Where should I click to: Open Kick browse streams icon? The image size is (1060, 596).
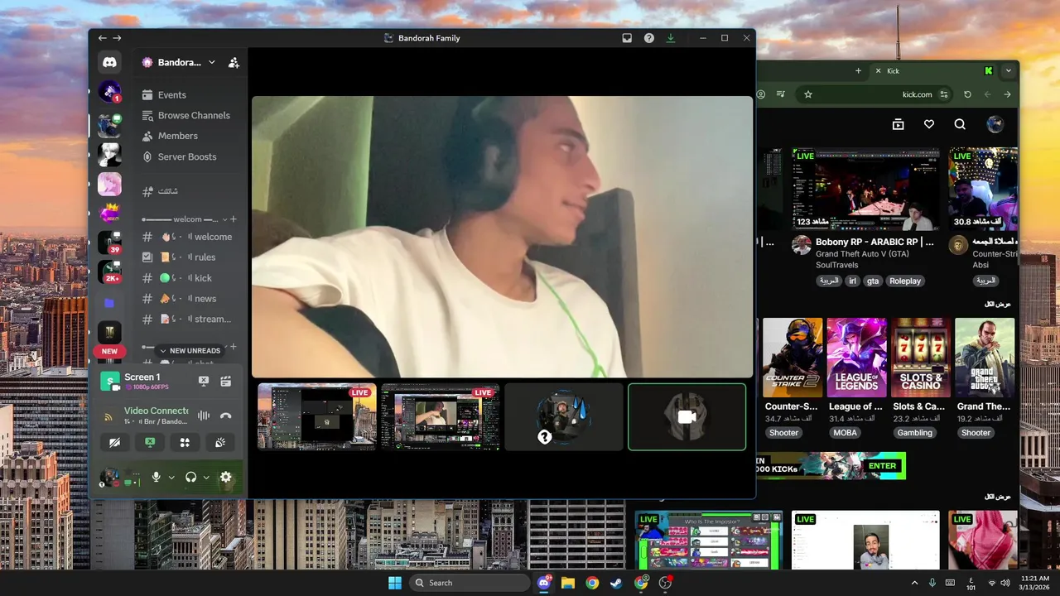click(898, 124)
